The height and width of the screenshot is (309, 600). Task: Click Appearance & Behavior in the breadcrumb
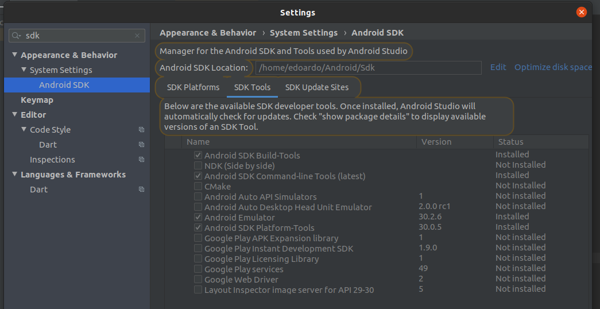click(x=208, y=33)
